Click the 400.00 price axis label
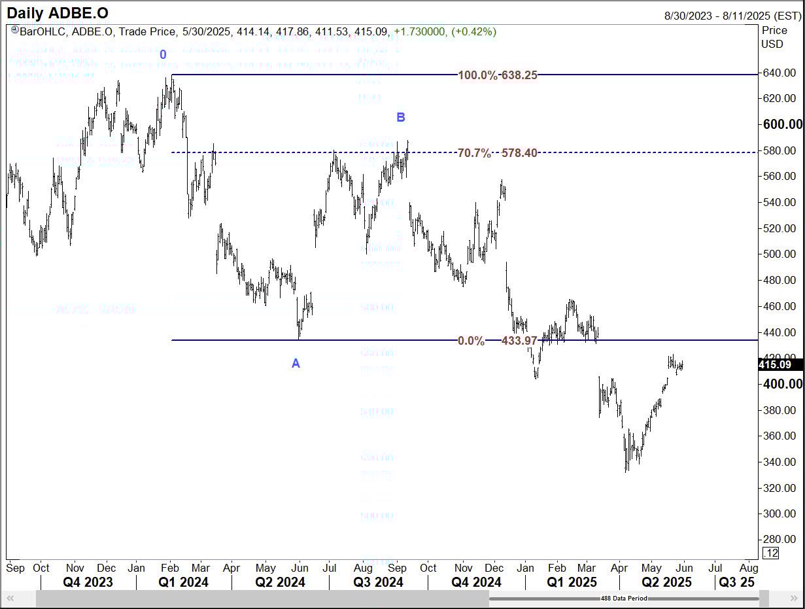The height and width of the screenshot is (609, 805). (782, 384)
